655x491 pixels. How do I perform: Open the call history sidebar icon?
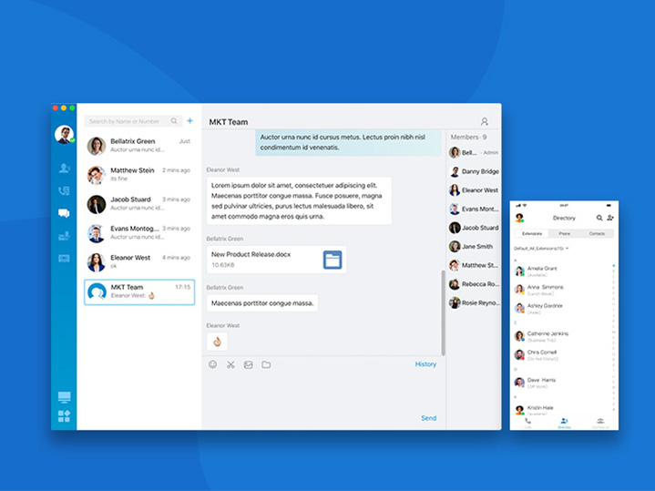coord(64,191)
